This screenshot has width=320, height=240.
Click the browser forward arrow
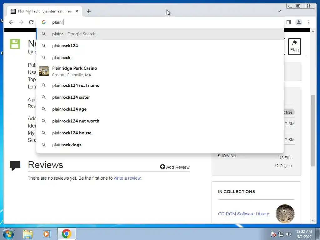tap(21, 22)
